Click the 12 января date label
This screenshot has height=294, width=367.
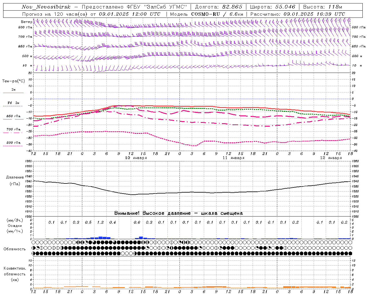(x=331, y=158)
